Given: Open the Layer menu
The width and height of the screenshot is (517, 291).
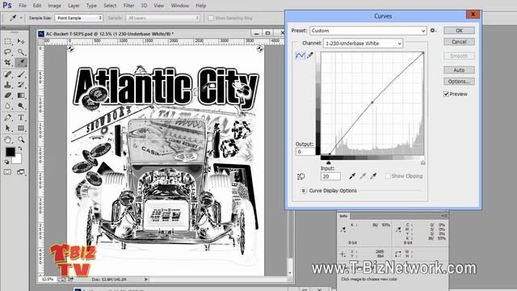Looking at the screenshot, I should pyautogui.click(x=74, y=6).
